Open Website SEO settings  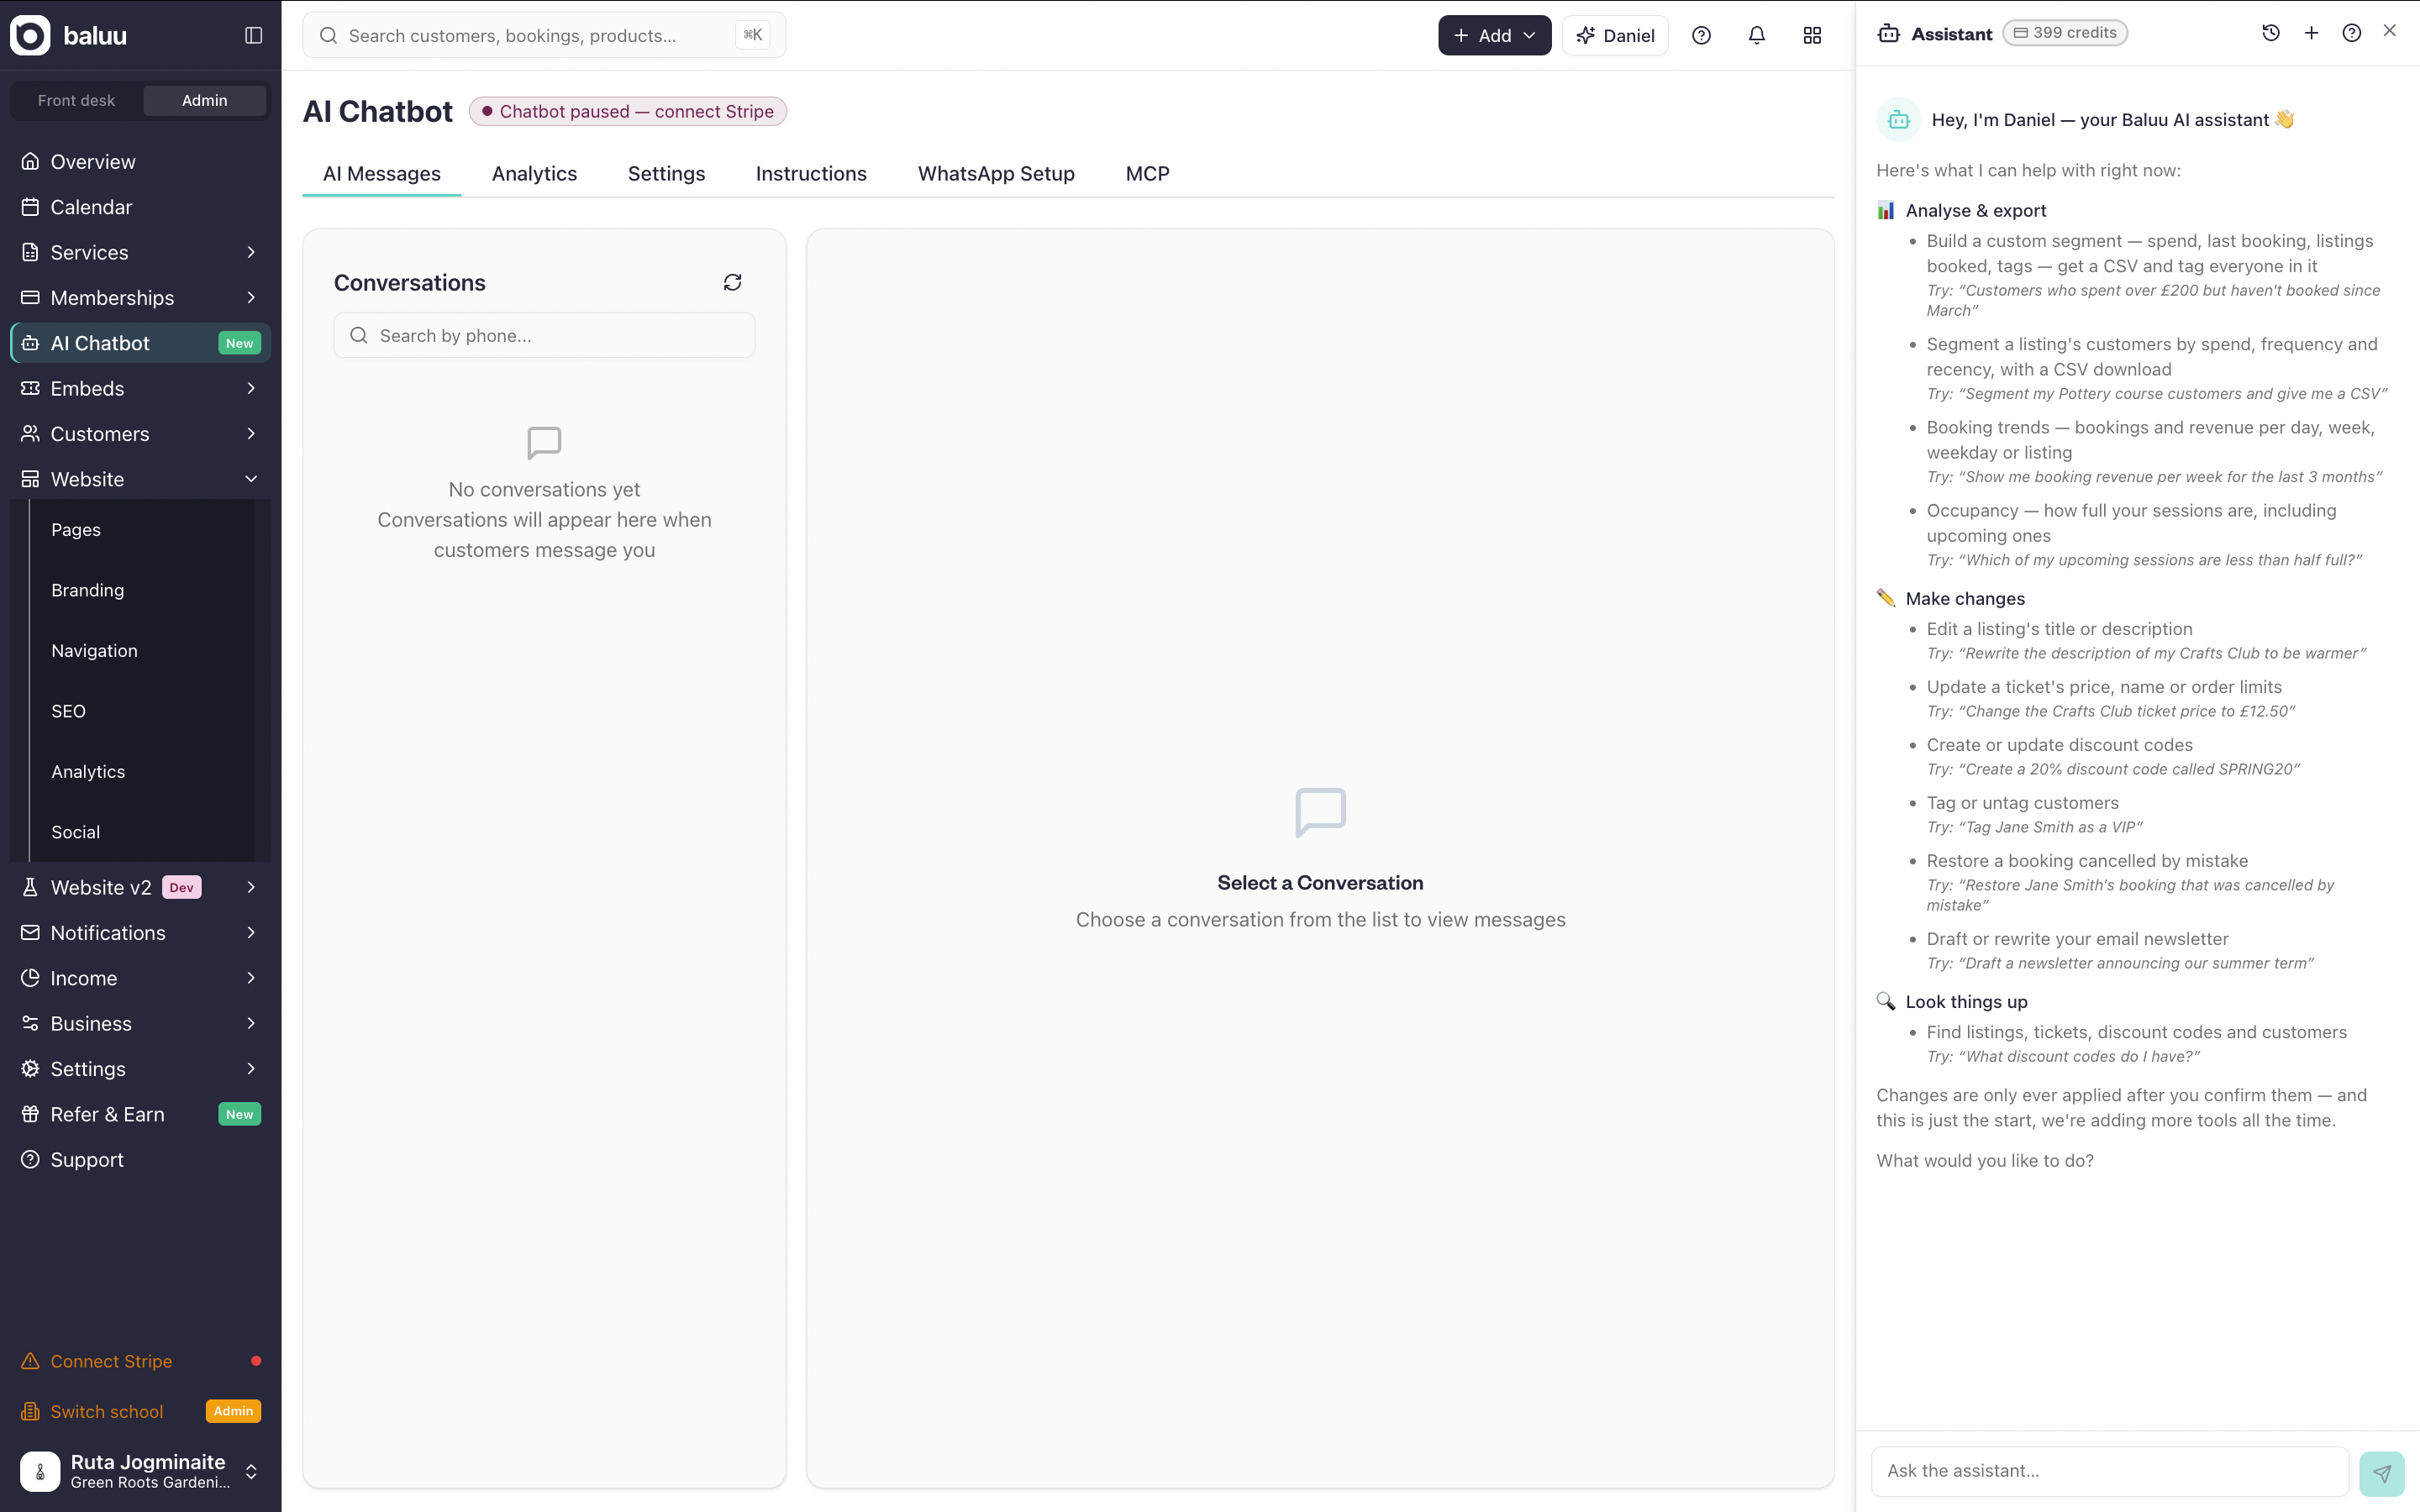coord(69,711)
